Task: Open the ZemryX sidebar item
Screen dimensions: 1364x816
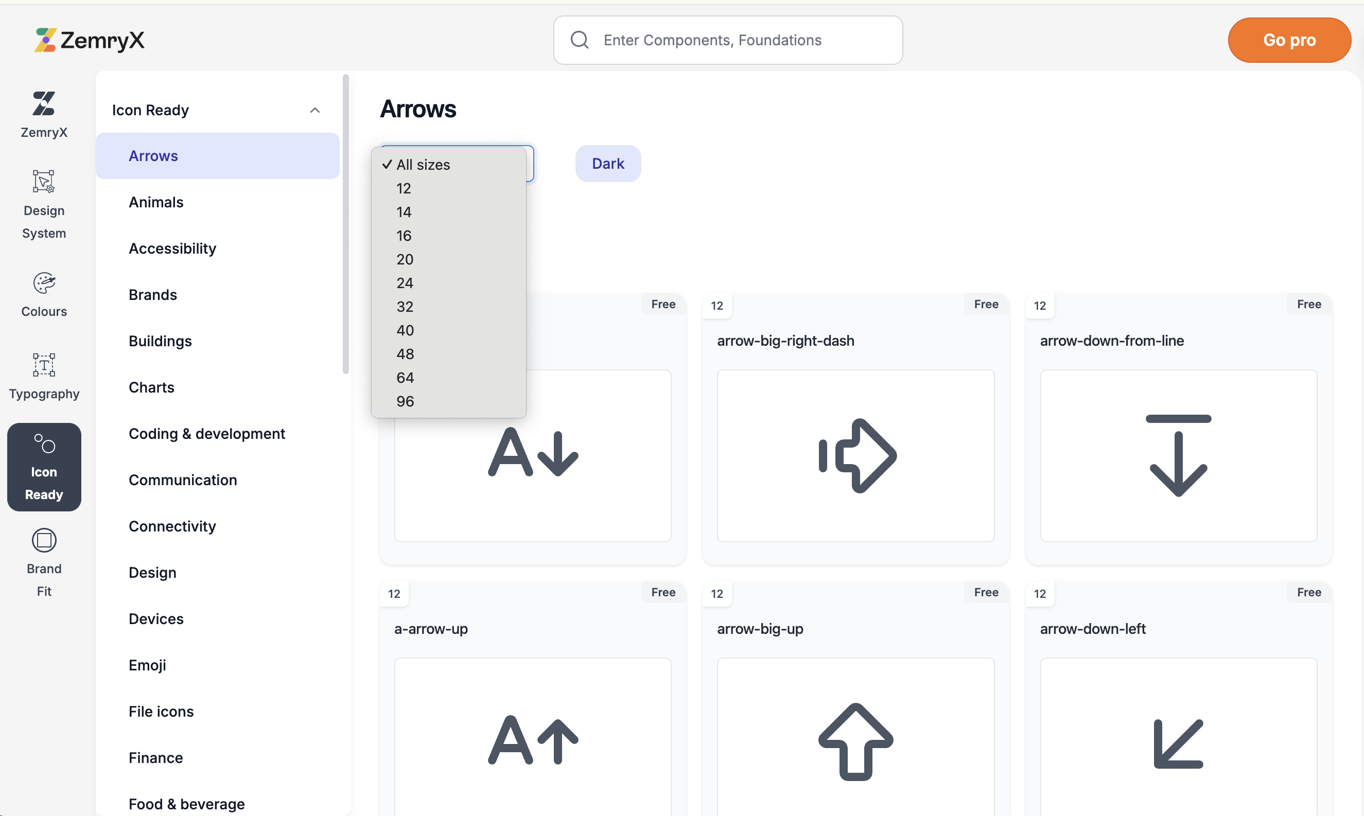Action: pyautogui.click(x=44, y=115)
